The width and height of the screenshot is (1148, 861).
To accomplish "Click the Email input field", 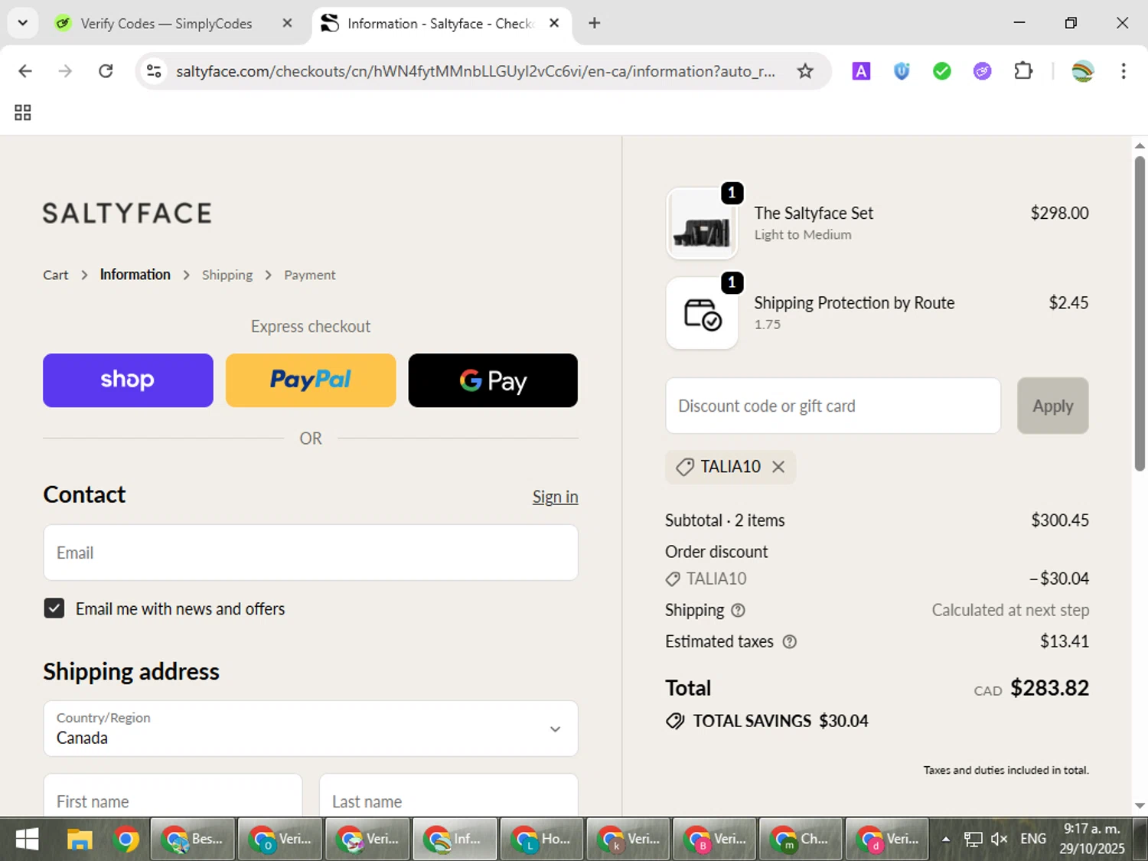I will coord(311,553).
